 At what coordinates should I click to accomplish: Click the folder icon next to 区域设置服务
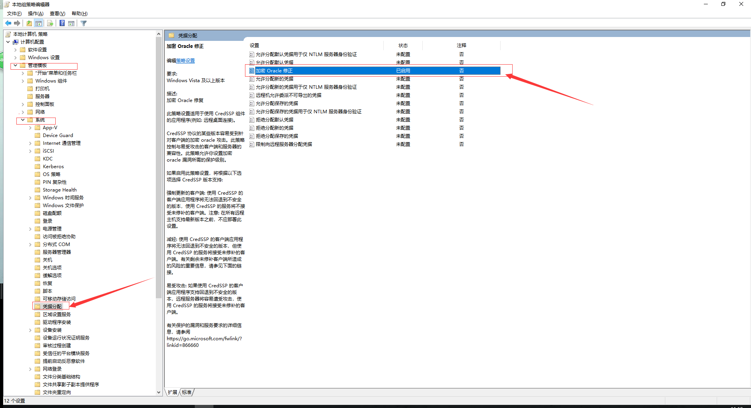coord(38,315)
